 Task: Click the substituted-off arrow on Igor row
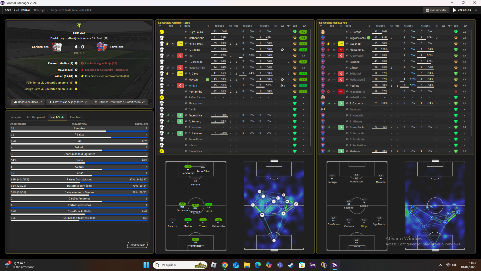pos(180,56)
